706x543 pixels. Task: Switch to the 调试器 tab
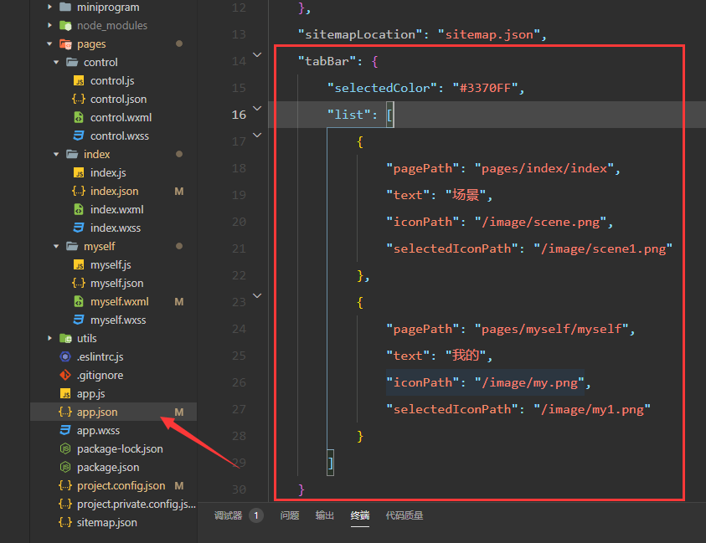[x=229, y=515]
